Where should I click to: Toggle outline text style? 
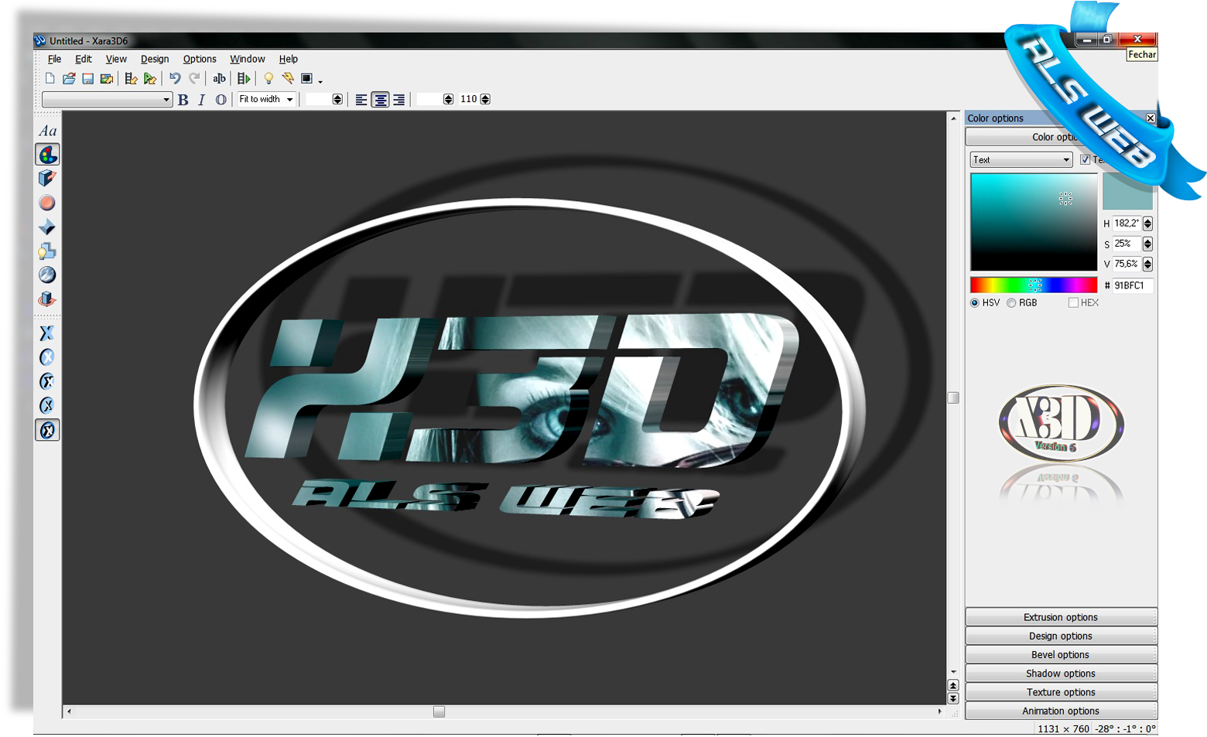coord(221,100)
